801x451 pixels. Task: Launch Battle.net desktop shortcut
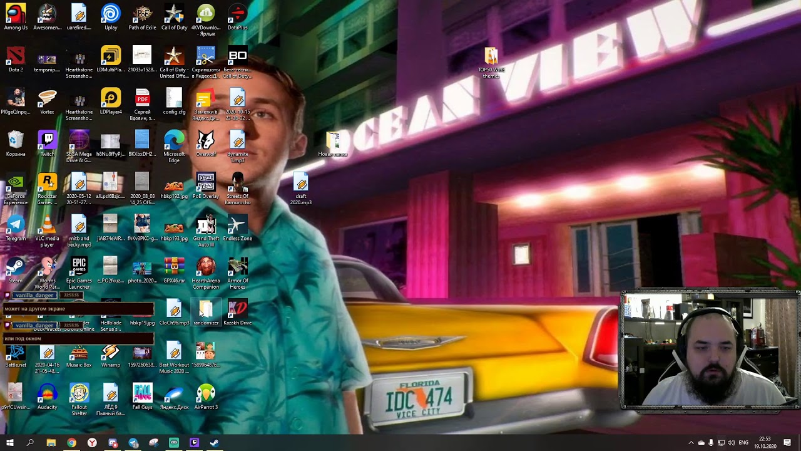16,355
